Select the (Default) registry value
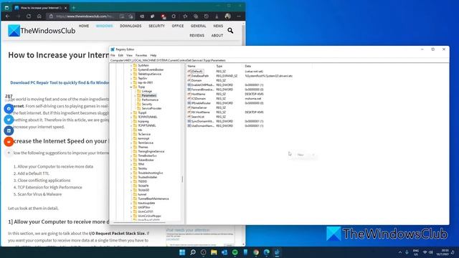This screenshot has height=258, width=459. [x=197, y=72]
